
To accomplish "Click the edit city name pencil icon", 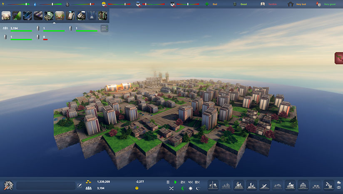I will [x=80, y=186].
